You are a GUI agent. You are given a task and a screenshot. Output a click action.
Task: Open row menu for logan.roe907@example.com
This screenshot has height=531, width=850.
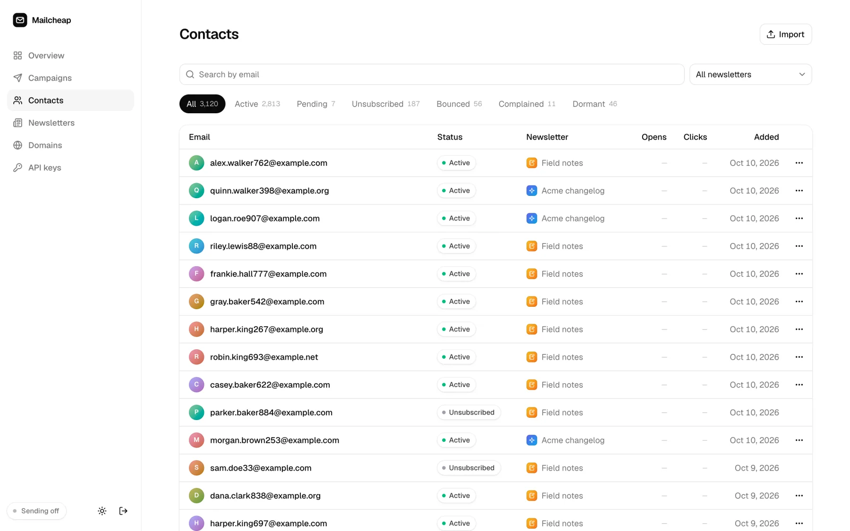pos(799,218)
